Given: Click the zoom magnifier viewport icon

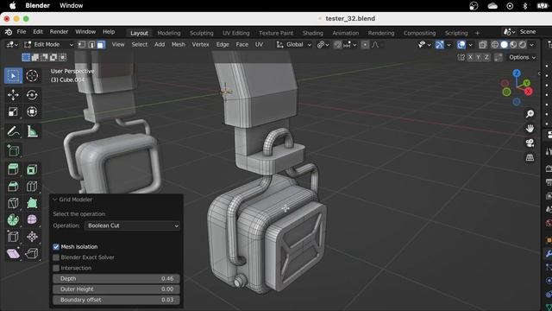Looking at the screenshot, I should [x=530, y=113].
